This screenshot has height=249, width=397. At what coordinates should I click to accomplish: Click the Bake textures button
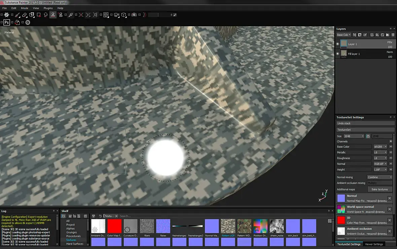[380, 189]
